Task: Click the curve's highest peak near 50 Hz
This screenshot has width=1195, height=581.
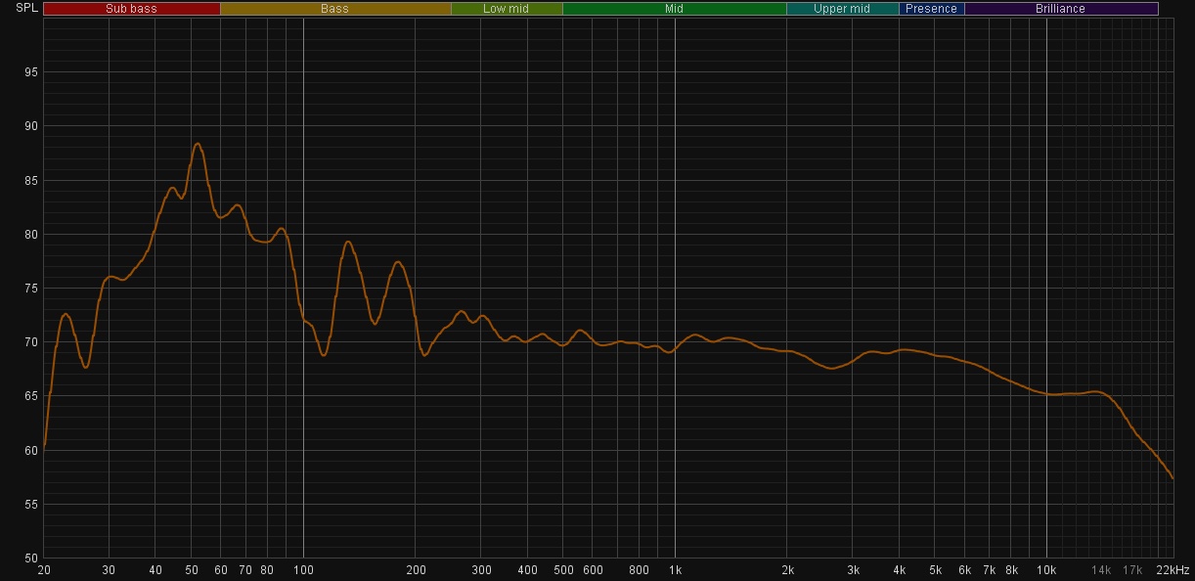Action: click(x=198, y=144)
